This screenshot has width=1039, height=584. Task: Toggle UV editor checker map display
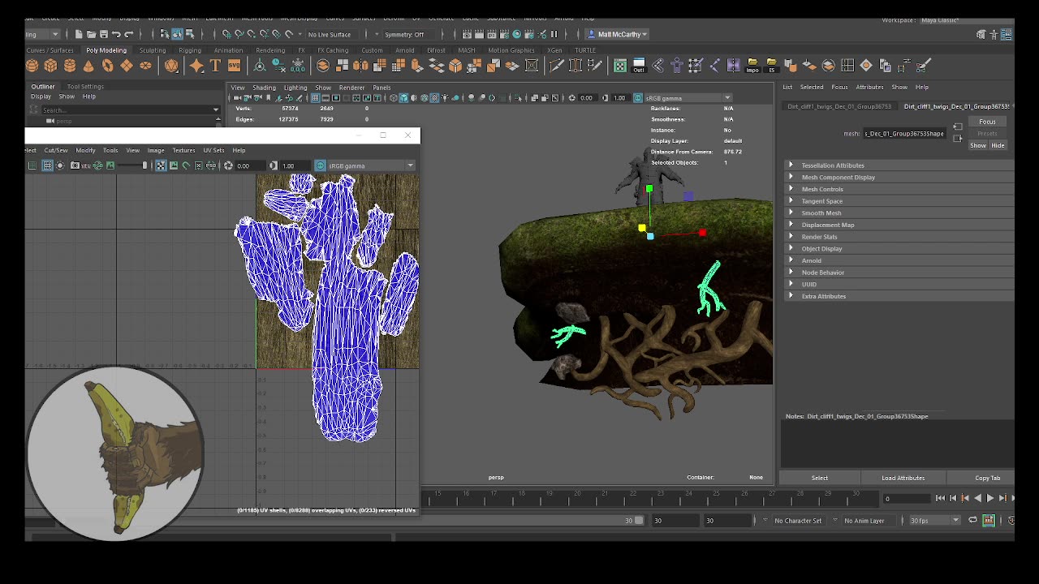click(x=160, y=165)
